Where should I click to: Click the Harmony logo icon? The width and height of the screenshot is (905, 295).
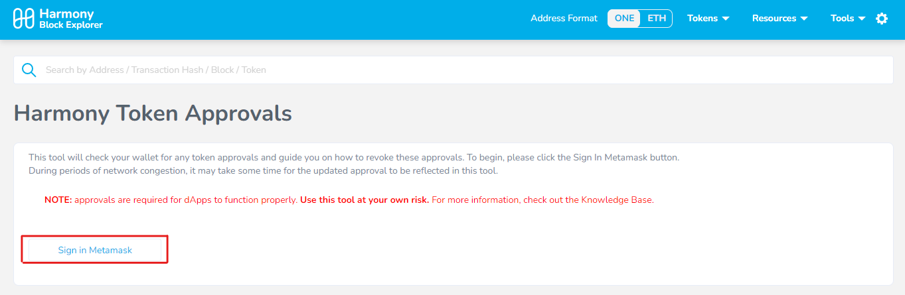24,19
